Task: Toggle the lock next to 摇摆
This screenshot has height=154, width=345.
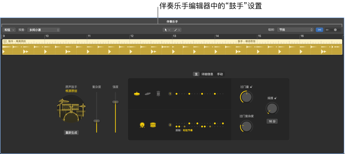Action: coord(276,98)
